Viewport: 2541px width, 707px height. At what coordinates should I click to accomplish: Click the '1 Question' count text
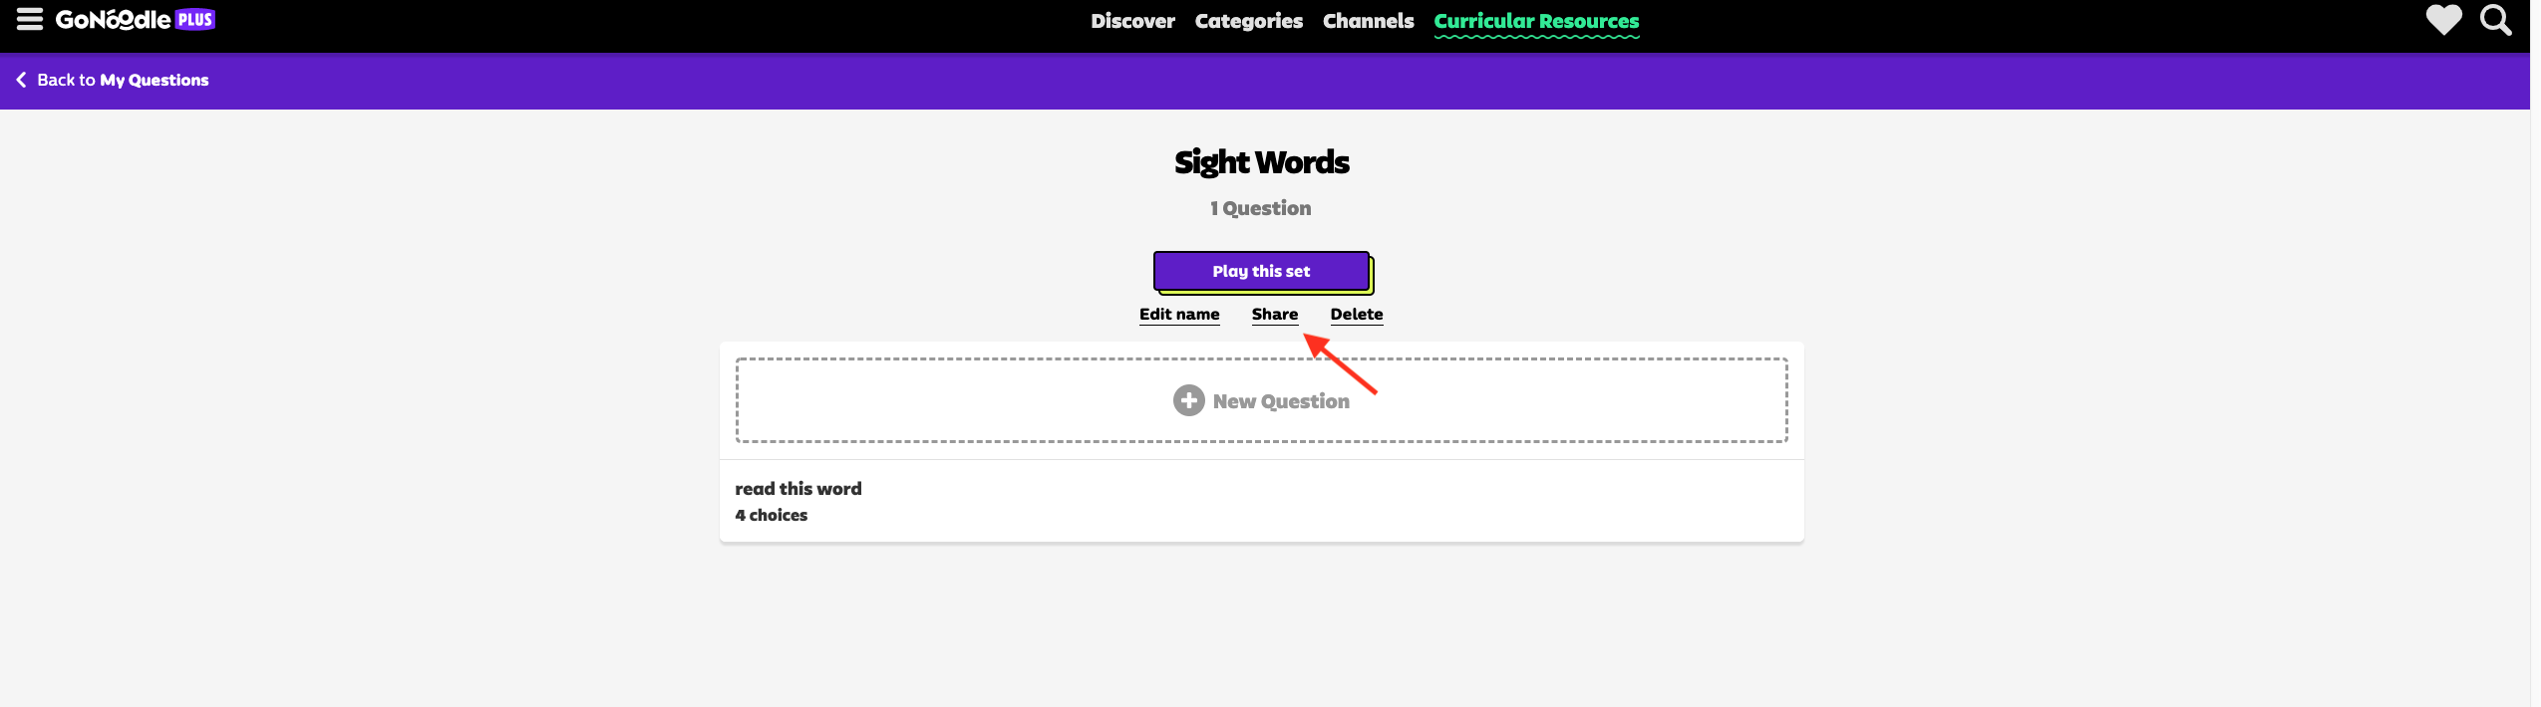[1260, 208]
